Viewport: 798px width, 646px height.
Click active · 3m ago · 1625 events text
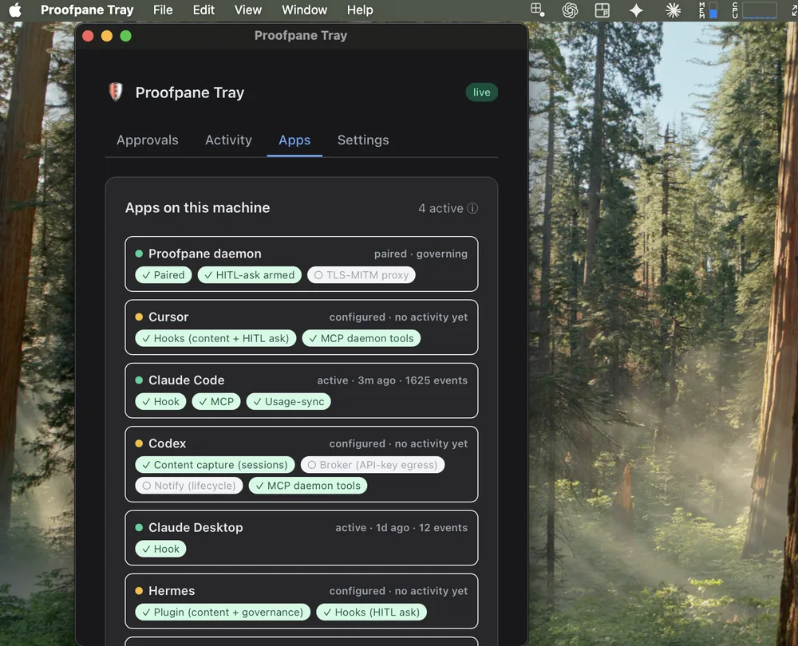click(x=393, y=380)
